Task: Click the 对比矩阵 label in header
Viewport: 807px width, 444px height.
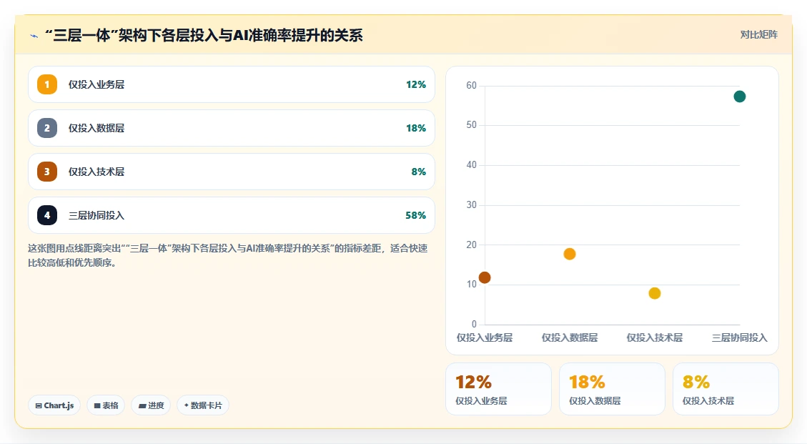Action: [x=758, y=34]
